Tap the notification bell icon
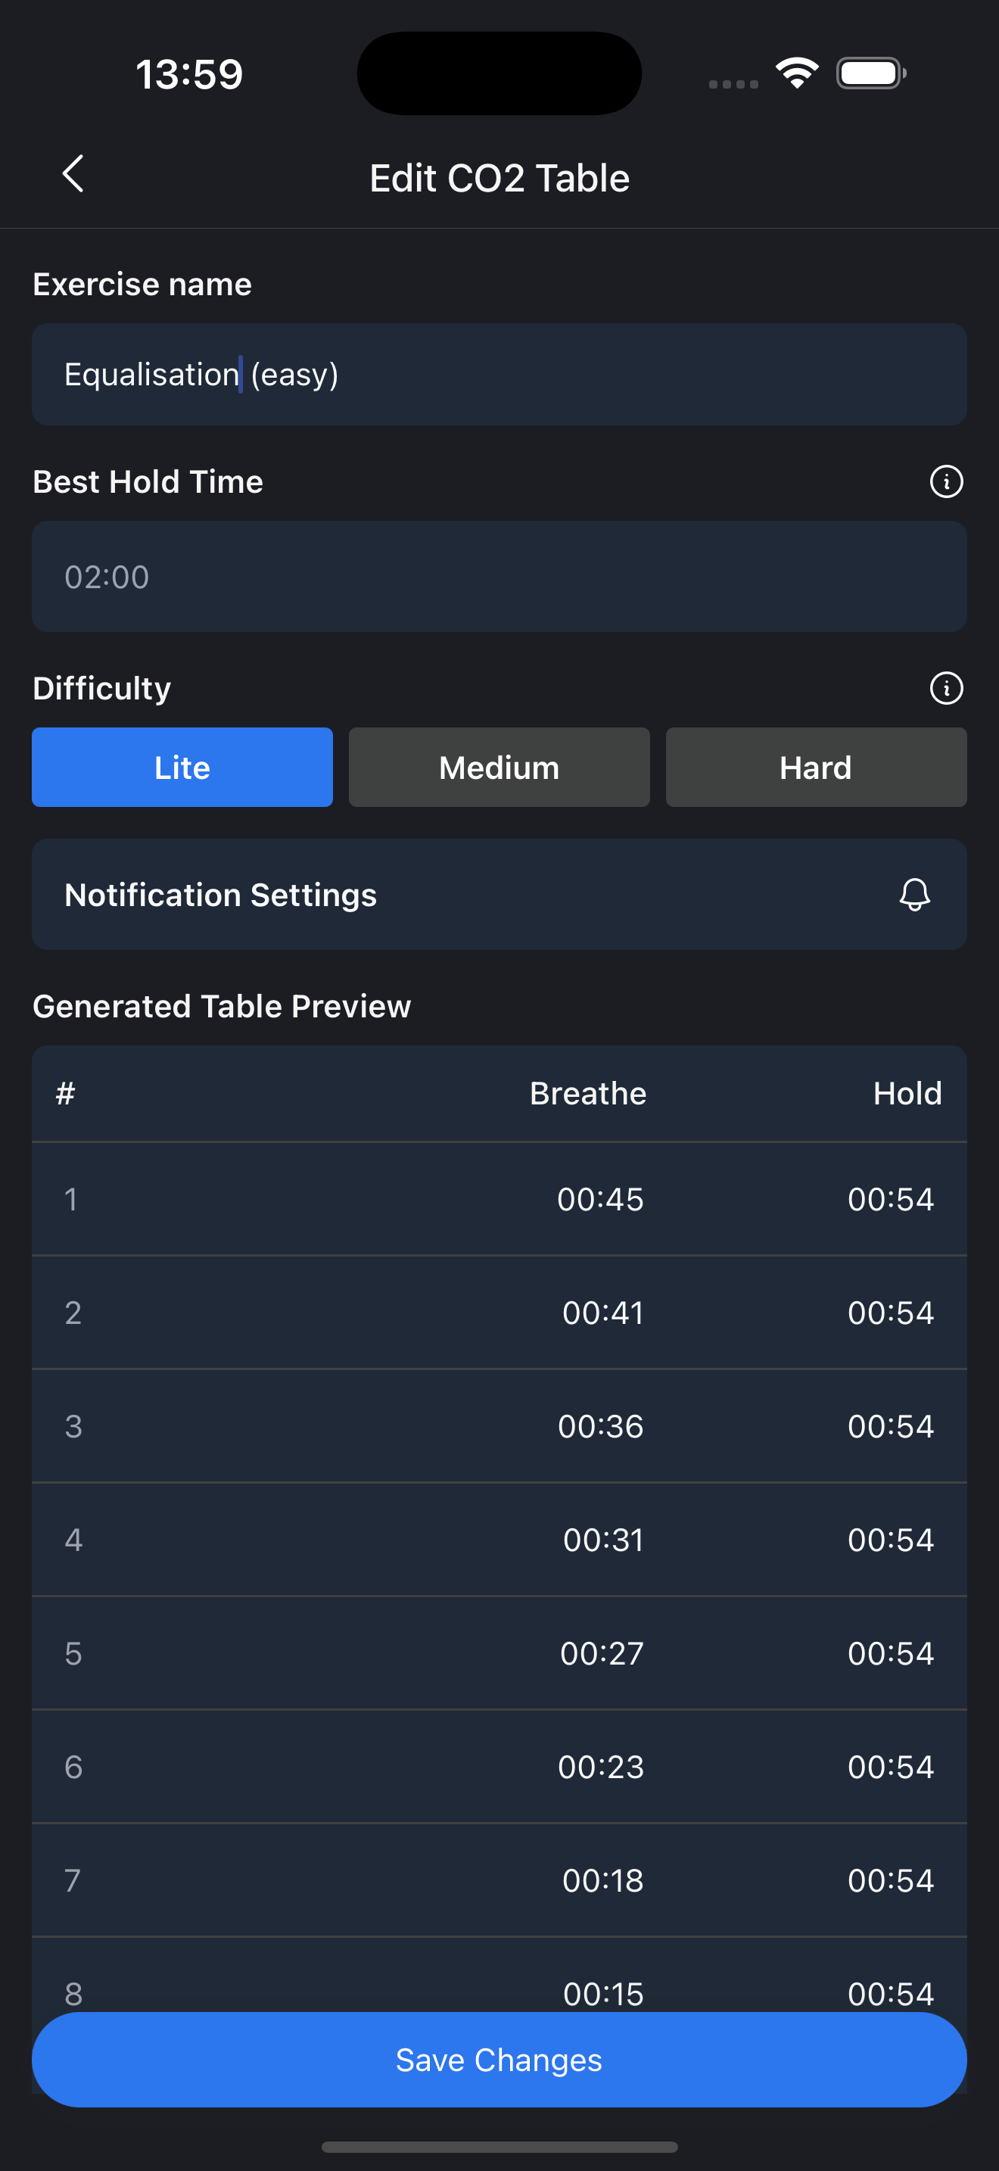999x2171 pixels. click(915, 894)
